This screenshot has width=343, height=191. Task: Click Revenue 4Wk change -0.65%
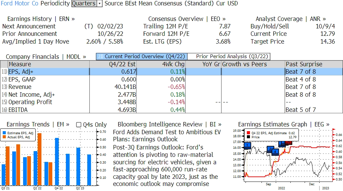176,87
